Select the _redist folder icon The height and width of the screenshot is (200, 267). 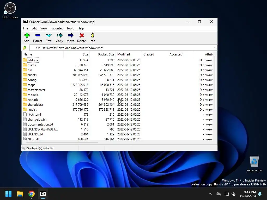point(25,109)
